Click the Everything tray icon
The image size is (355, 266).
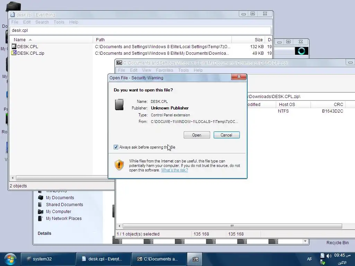[x=322, y=256]
